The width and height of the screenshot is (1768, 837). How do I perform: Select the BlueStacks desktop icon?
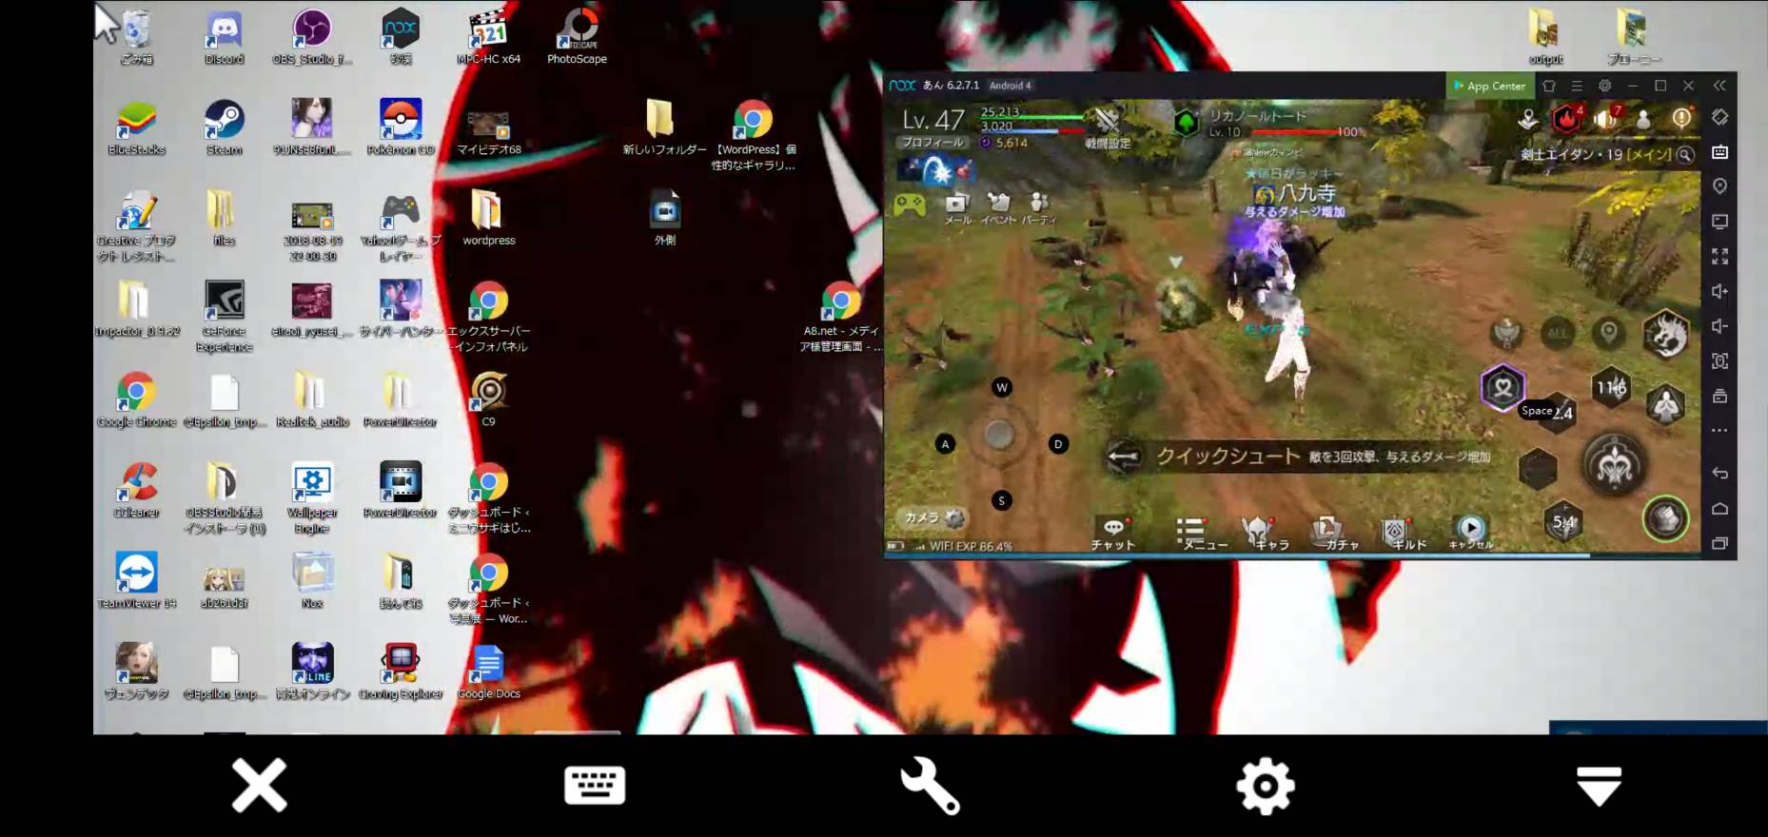(137, 128)
